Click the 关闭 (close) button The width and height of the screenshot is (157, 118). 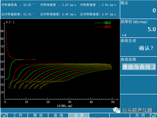click(140, 115)
